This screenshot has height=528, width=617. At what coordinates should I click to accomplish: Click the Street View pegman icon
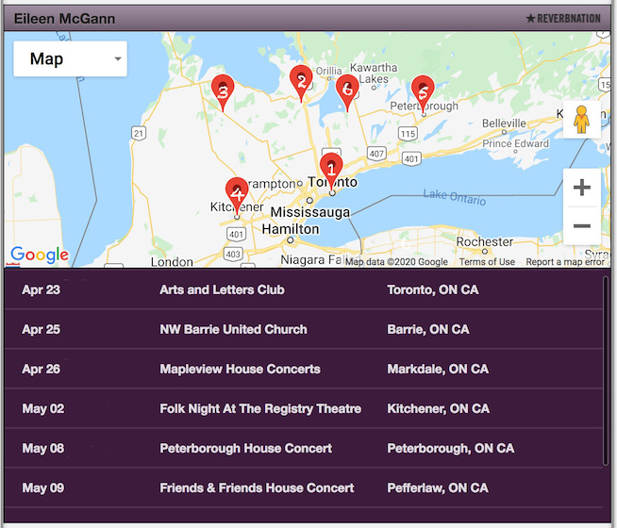[581, 121]
